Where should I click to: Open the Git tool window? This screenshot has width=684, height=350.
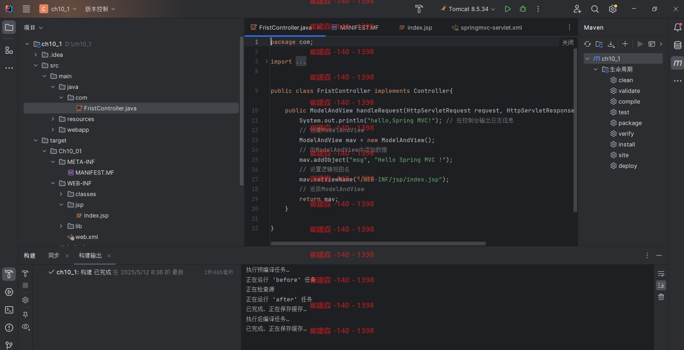pos(9,345)
